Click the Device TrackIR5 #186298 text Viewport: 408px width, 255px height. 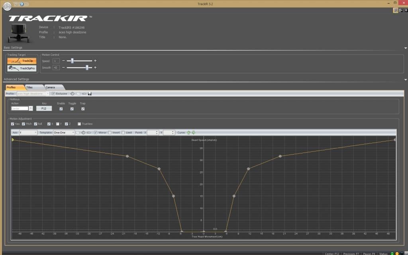pos(72,27)
